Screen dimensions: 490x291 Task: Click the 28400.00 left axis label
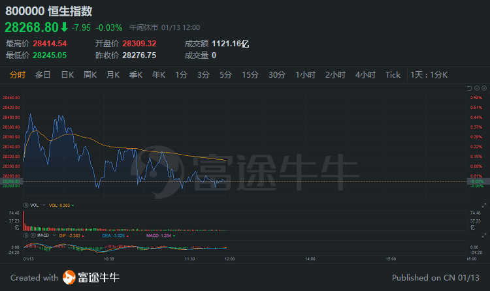click(11, 117)
